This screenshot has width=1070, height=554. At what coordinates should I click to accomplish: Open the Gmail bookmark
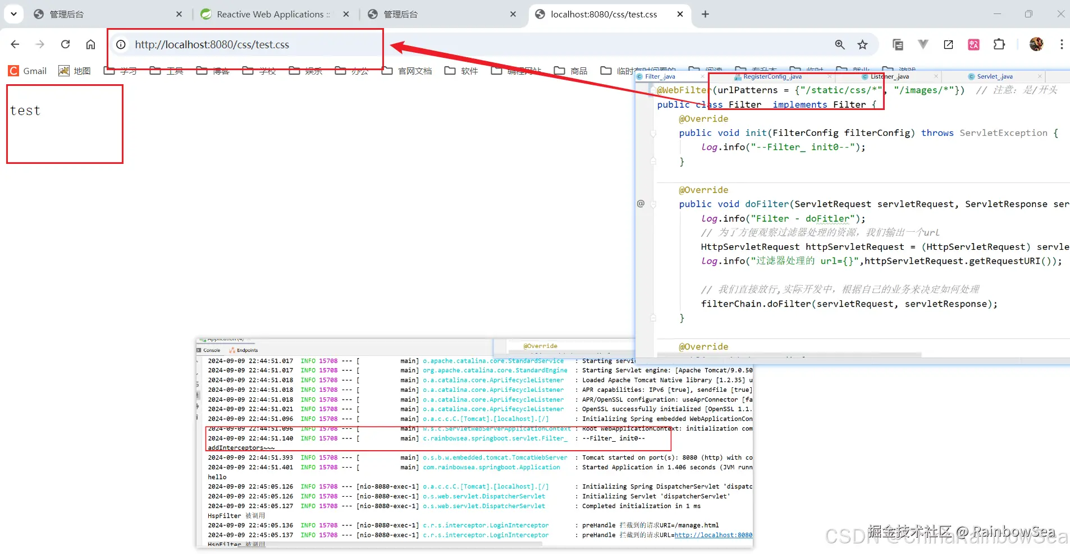pos(28,71)
